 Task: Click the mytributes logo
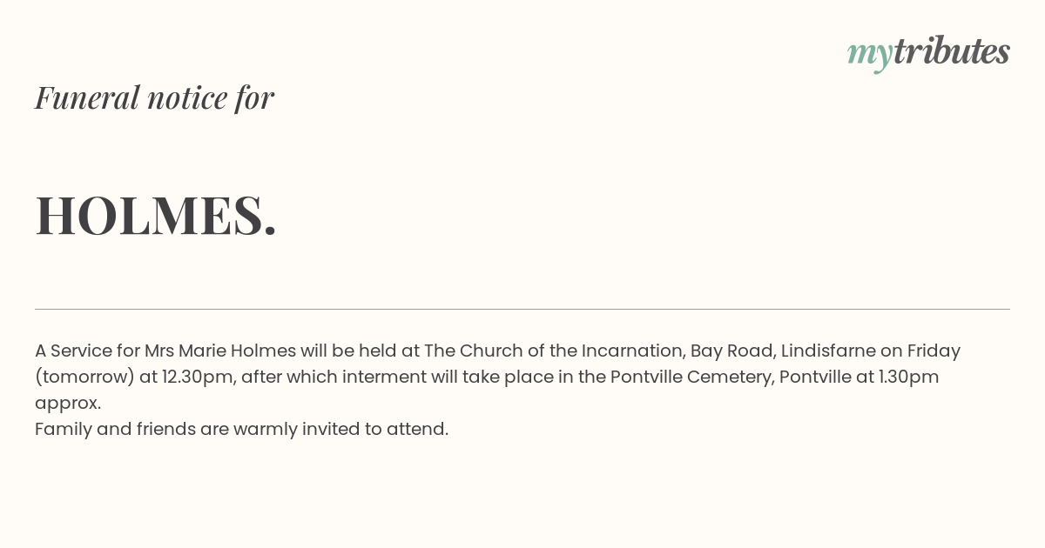(928, 53)
